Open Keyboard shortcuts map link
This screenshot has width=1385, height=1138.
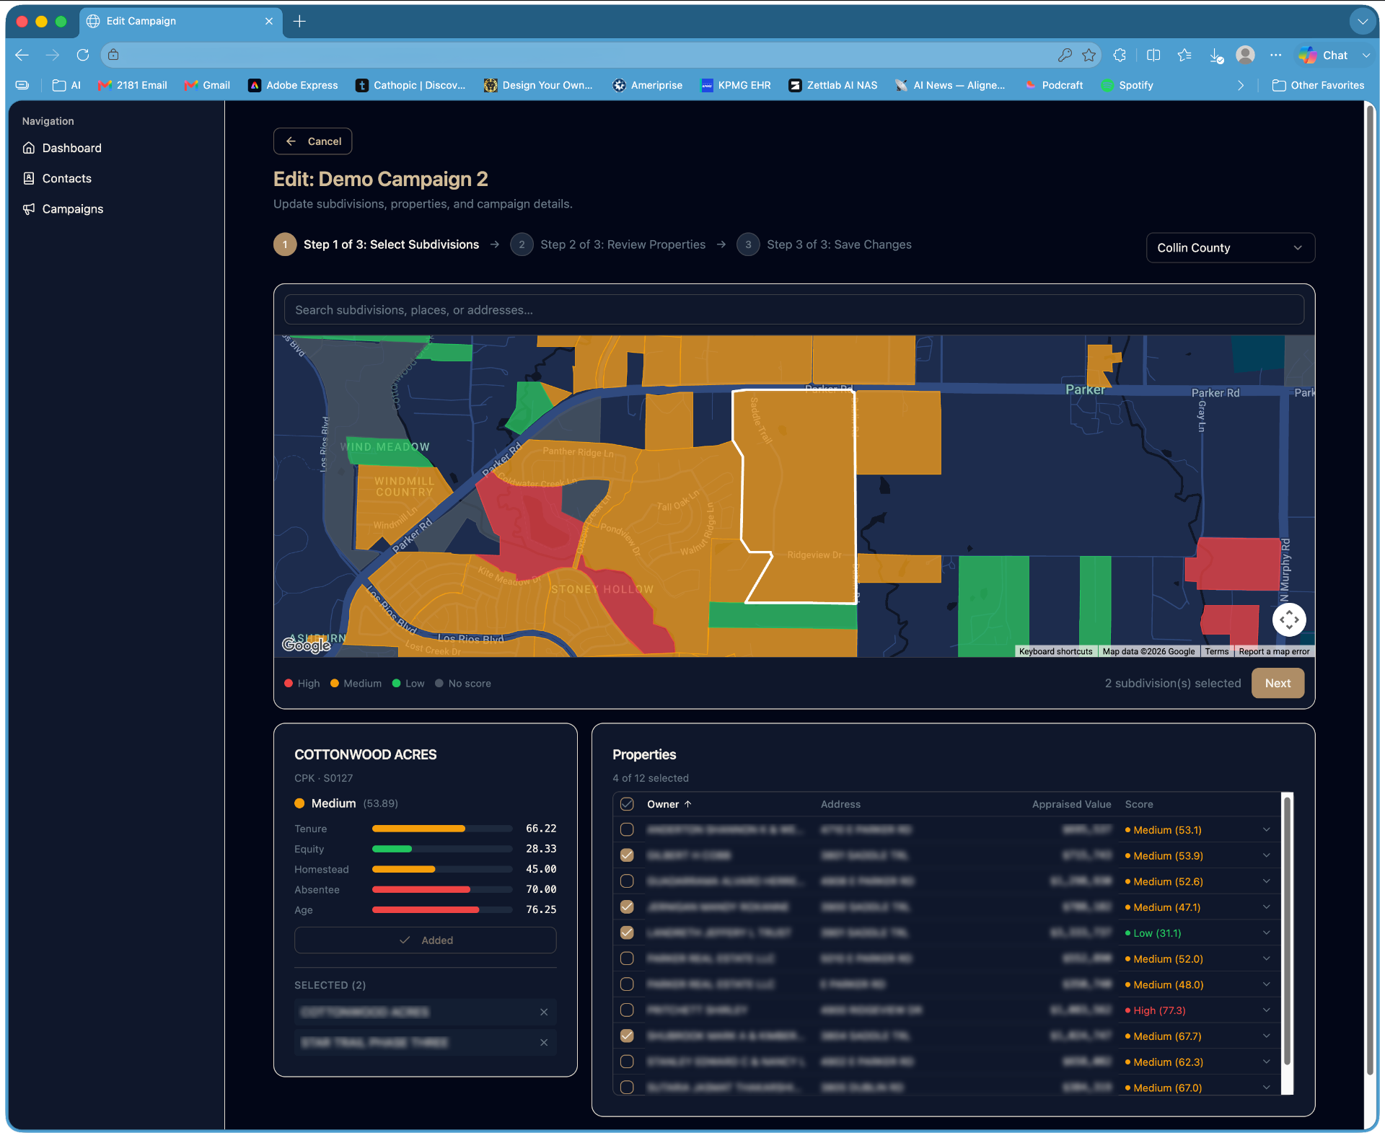pyautogui.click(x=1055, y=651)
